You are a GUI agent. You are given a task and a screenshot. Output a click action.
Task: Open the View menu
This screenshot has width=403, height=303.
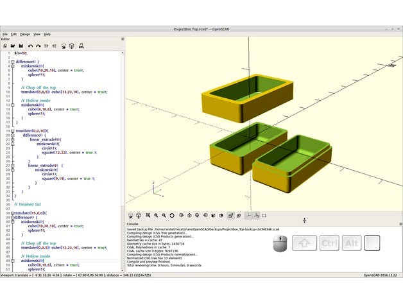(x=37, y=34)
